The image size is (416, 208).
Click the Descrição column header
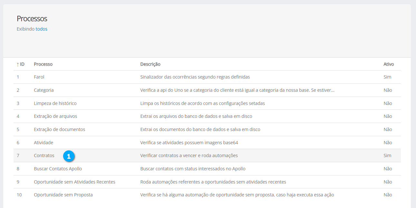pos(150,64)
